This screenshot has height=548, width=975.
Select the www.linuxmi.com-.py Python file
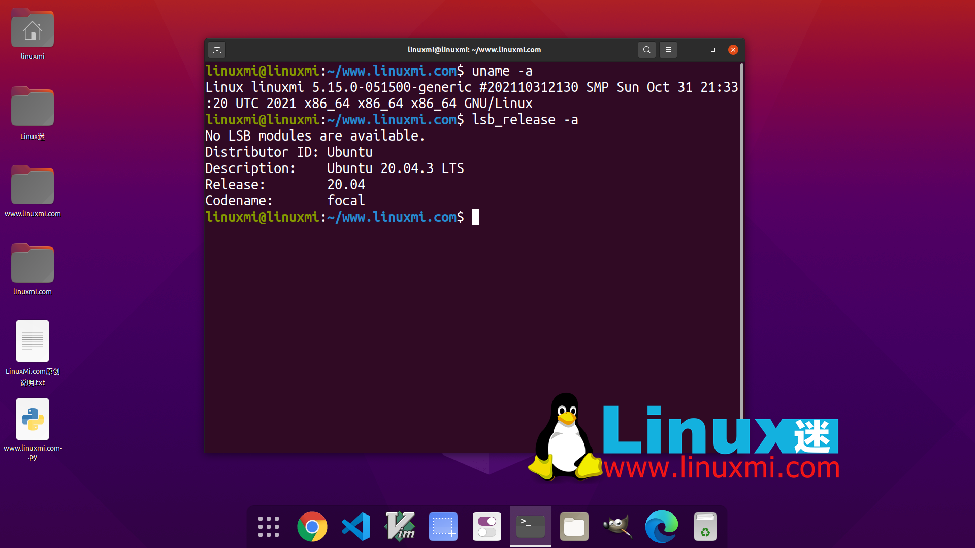32,420
